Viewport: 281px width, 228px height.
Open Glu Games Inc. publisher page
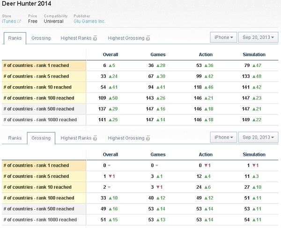[89, 21]
